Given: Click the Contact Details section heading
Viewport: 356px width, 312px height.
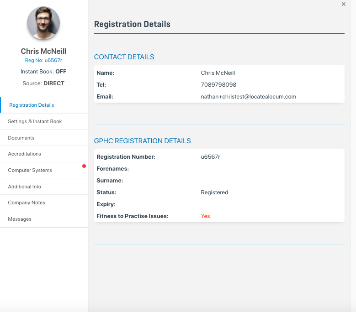Looking at the screenshot, I should [124, 57].
